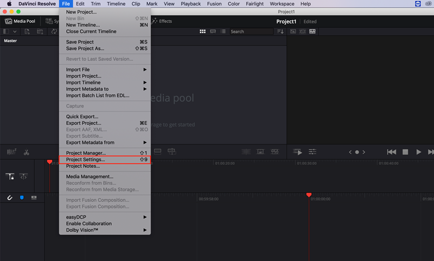Select the scissors split clip tool
Viewport: 434px width, 261px height.
click(x=26, y=152)
